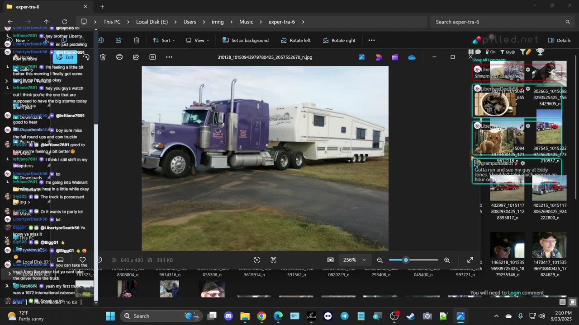
Task: Show hidden system tray icons
Action: click(x=496, y=316)
